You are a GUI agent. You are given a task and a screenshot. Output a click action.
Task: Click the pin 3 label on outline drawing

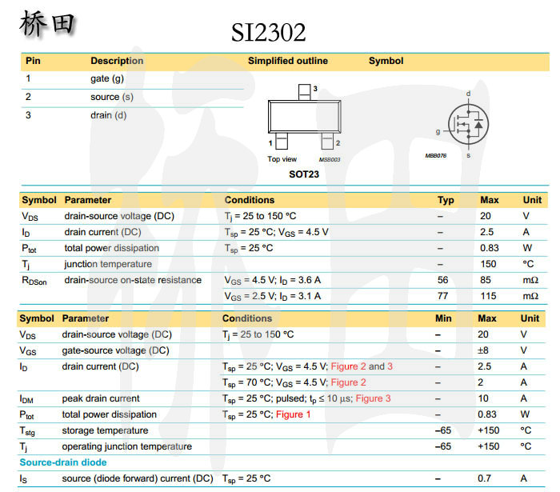(315, 89)
